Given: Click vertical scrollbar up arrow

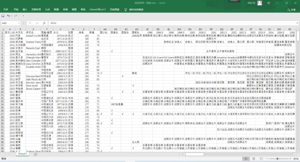Looking at the screenshot, I should click(298, 29).
